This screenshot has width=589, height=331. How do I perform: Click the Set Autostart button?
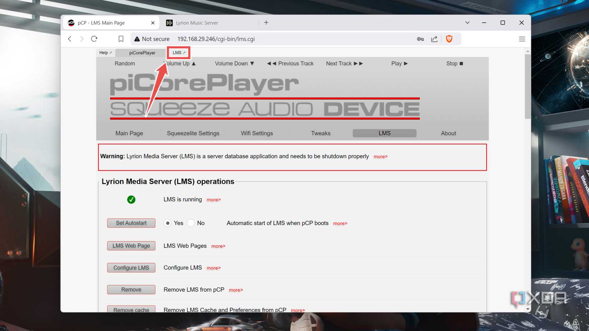point(131,223)
